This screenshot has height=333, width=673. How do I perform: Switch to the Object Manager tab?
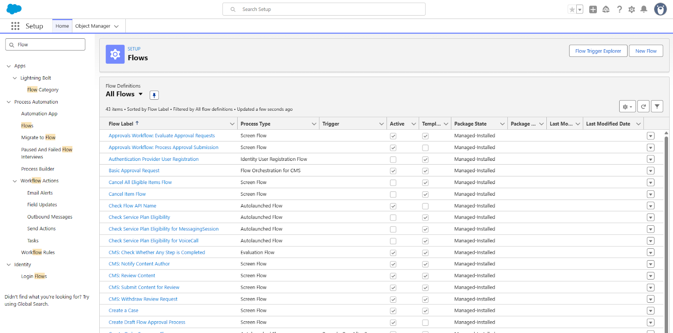(93, 26)
